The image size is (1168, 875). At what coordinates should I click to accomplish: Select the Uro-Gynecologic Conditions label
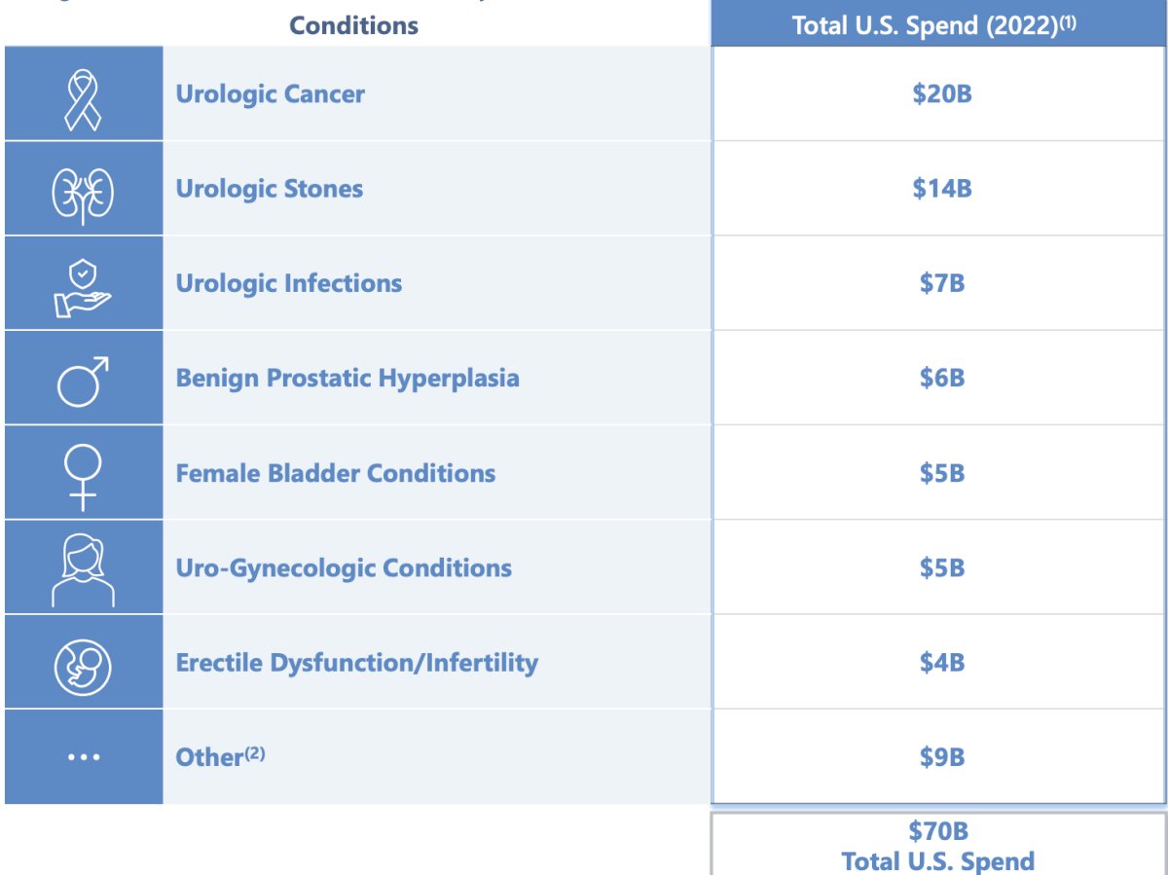pos(344,567)
